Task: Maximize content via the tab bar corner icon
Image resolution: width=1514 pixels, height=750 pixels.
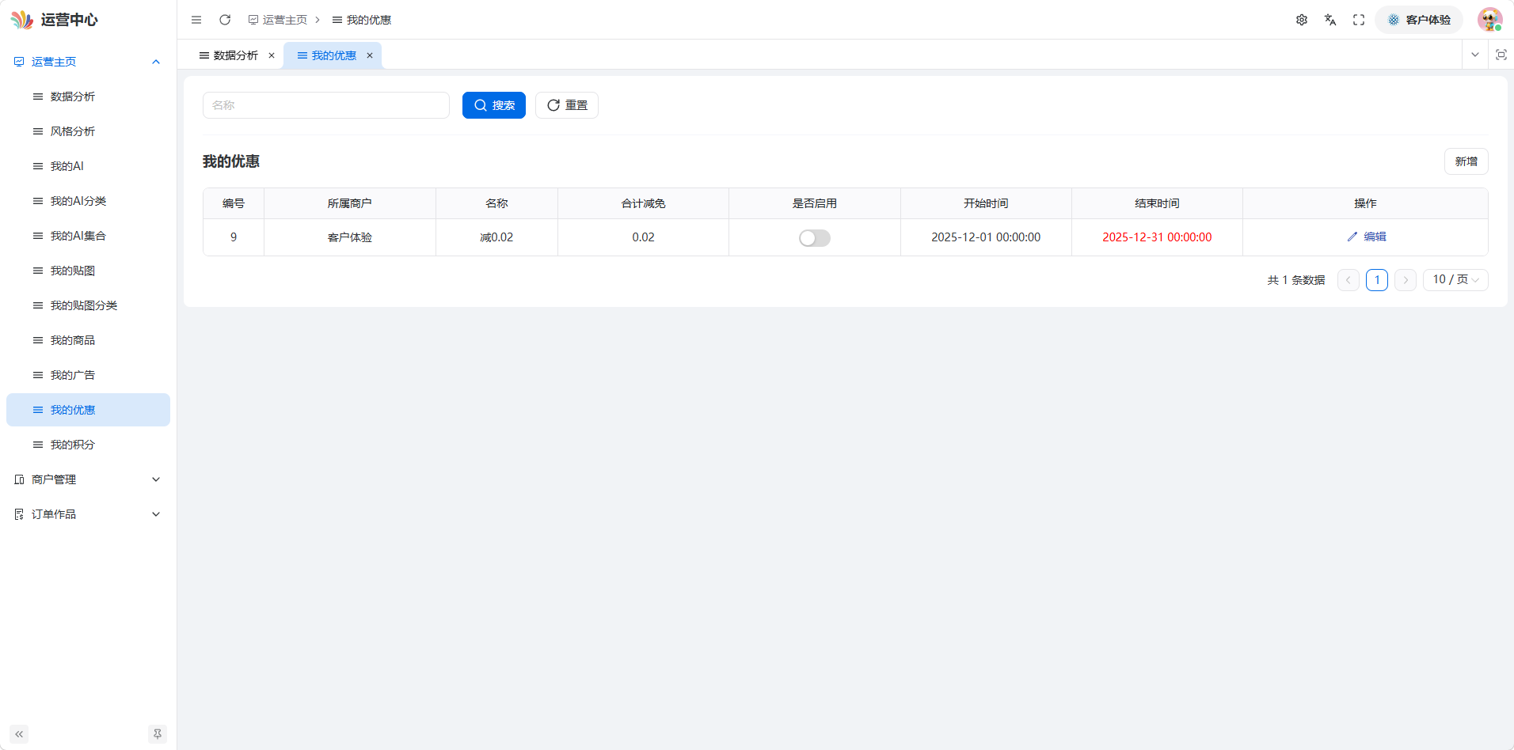Action: pyautogui.click(x=1501, y=55)
